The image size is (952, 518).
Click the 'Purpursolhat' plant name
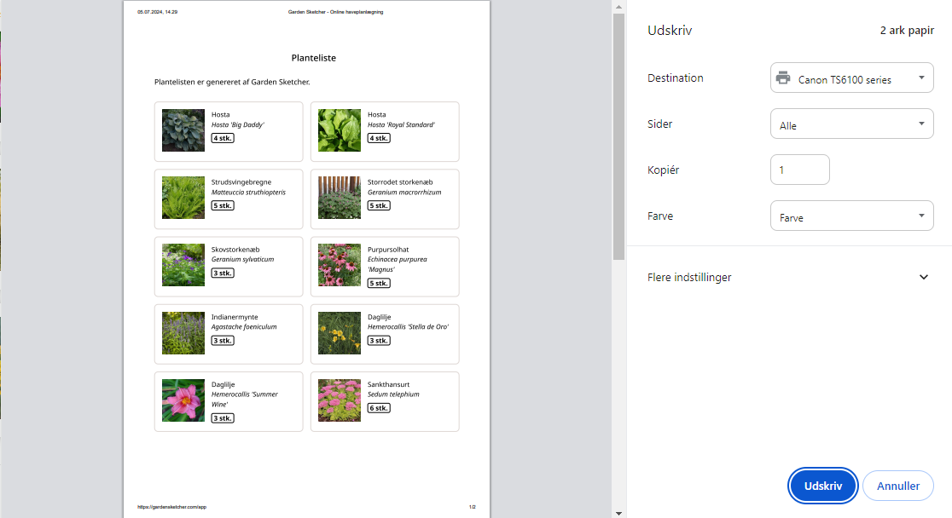[x=388, y=250]
